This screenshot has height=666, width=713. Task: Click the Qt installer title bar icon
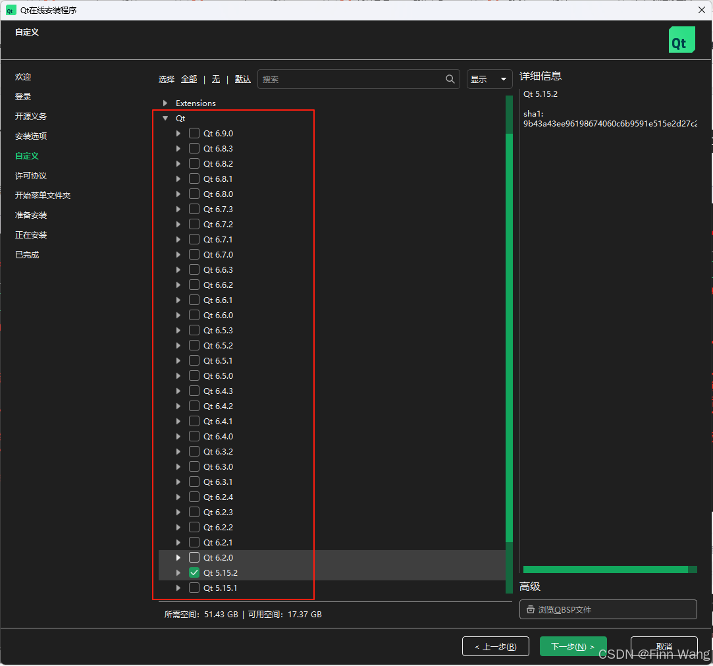coord(11,10)
